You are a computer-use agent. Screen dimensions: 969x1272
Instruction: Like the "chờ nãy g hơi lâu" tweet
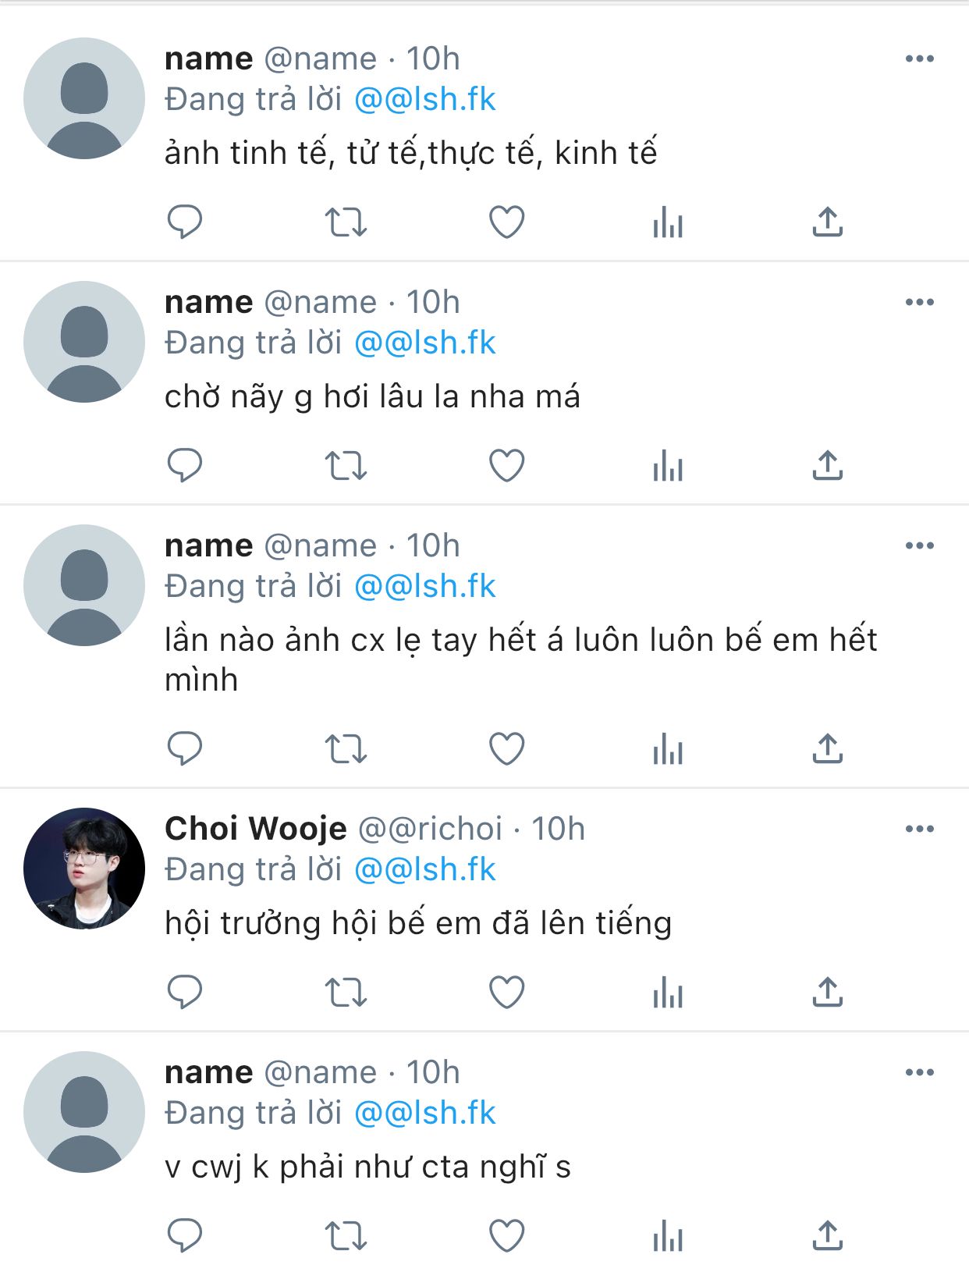coord(506,466)
